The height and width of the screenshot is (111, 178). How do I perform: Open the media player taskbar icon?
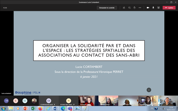click(x=18, y=109)
